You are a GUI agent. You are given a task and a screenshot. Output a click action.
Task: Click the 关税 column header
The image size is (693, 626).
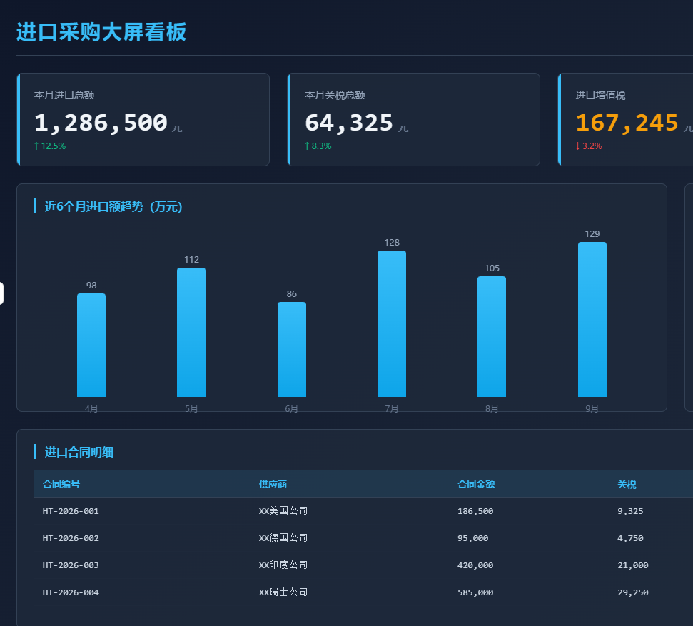point(627,484)
